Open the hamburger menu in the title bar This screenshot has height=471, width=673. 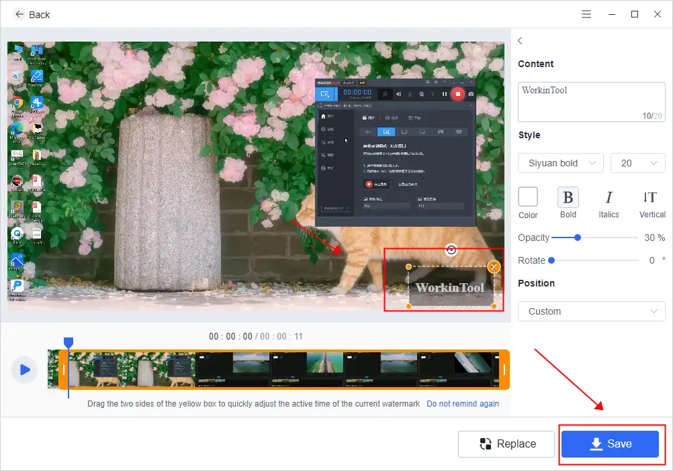(586, 14)
